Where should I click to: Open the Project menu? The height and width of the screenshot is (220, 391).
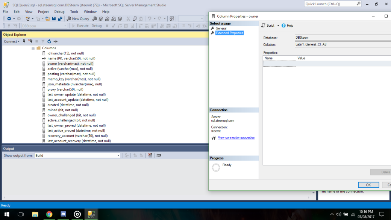tap(43, 12)
